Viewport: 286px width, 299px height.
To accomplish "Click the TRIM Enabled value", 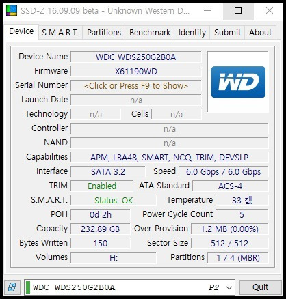I will 102,186.
